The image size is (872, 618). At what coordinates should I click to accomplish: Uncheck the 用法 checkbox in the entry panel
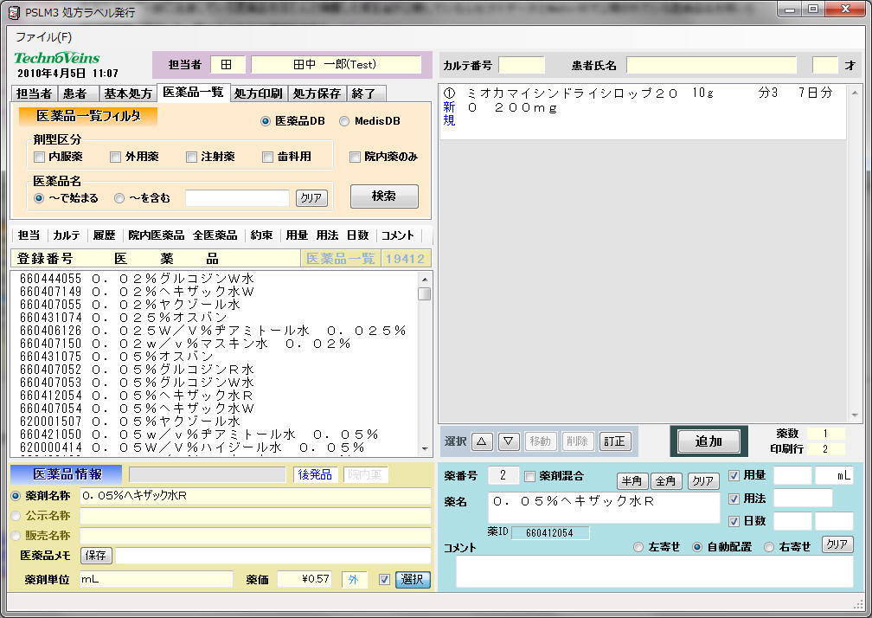[x=734, y=499]
